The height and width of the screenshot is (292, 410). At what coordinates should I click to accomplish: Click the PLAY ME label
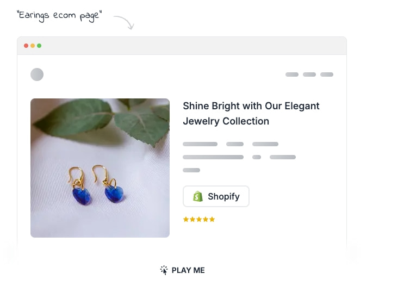click(188, 270)
